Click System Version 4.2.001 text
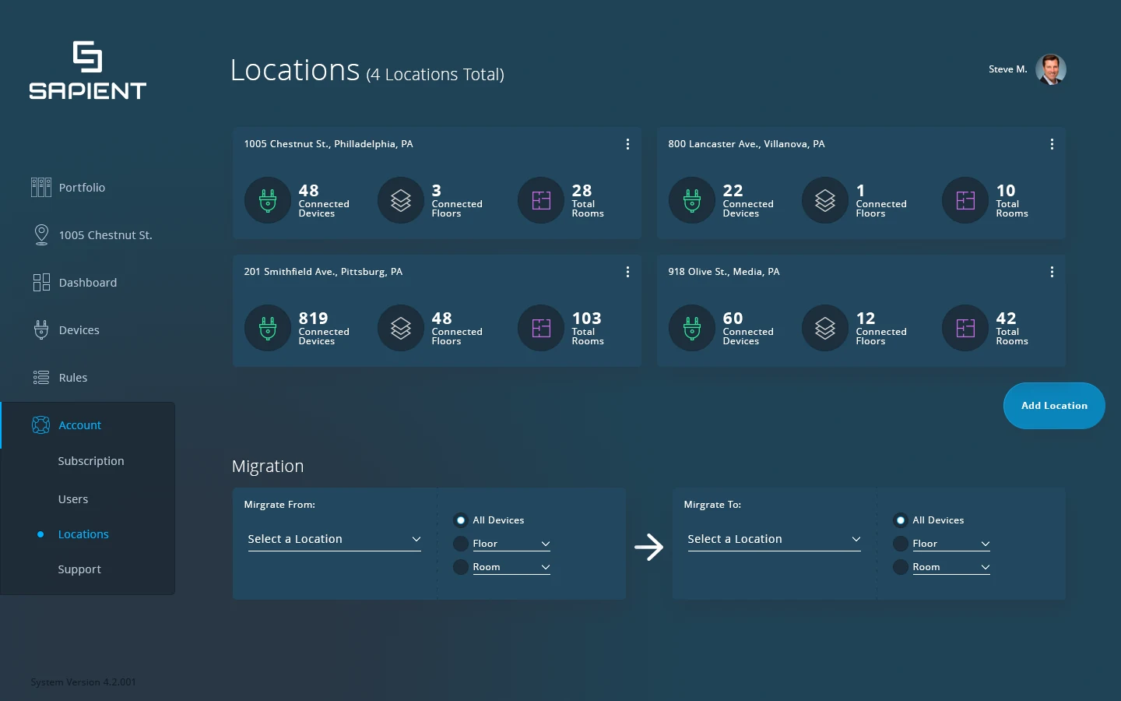The height and width of the screenshot is (701, 1121). coord(83,682)
